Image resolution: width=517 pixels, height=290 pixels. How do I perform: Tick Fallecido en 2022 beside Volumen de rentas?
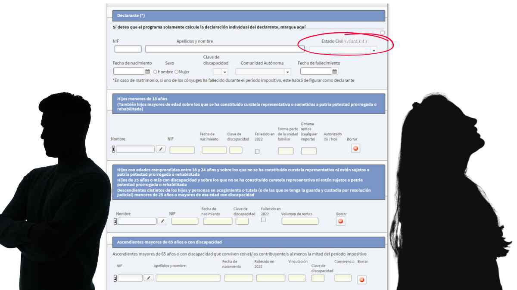click(x=264, y=220)
